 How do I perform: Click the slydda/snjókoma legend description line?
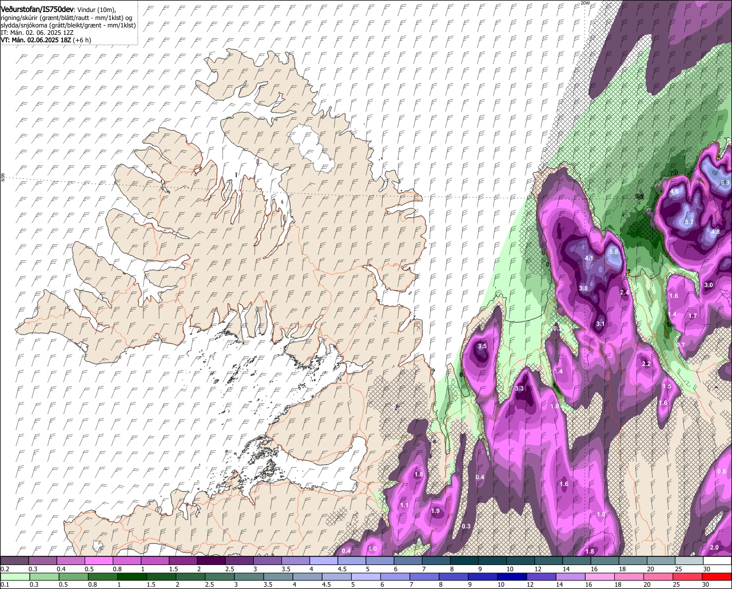[68, 25]
